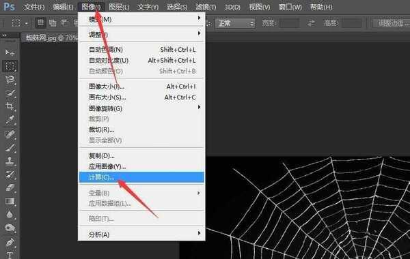
Task: Choose New selection mode in options bar
Action: pyautogui.click(x=41, y=23)
